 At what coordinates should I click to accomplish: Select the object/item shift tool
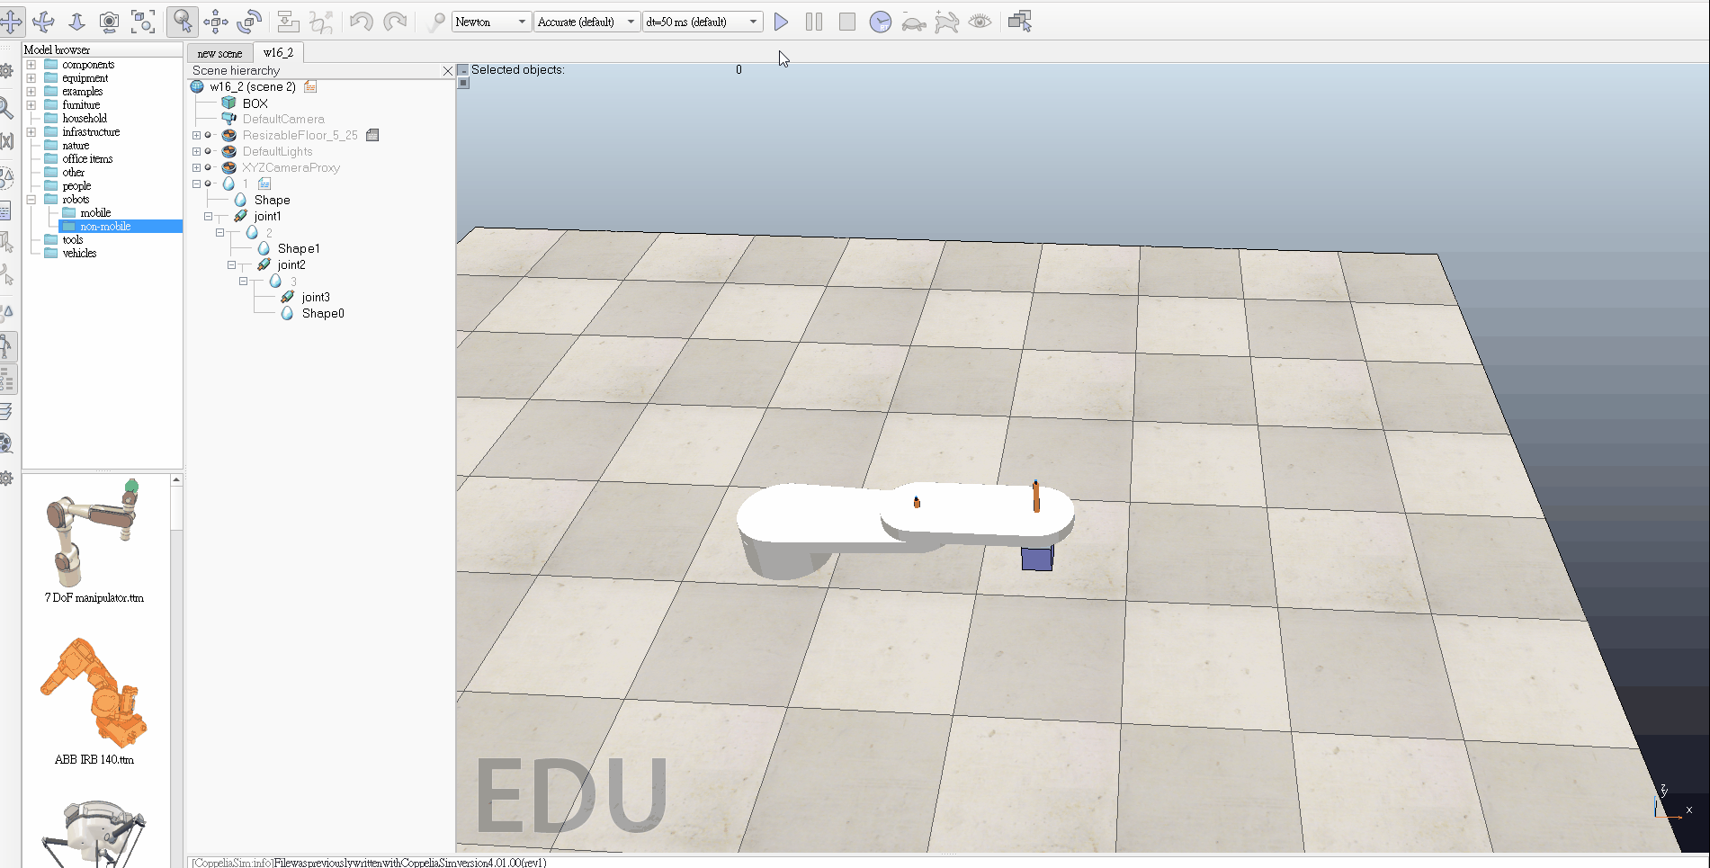click(x=216, y=22)
